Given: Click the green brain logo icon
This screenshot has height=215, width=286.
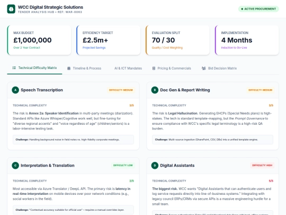Looking at the screenshot, I should pyautogui.click(x=11, y=9).
